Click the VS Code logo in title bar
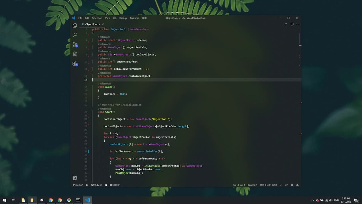This screenshot has height=204, width=362. pyautogui.click(x=74, y=18)
